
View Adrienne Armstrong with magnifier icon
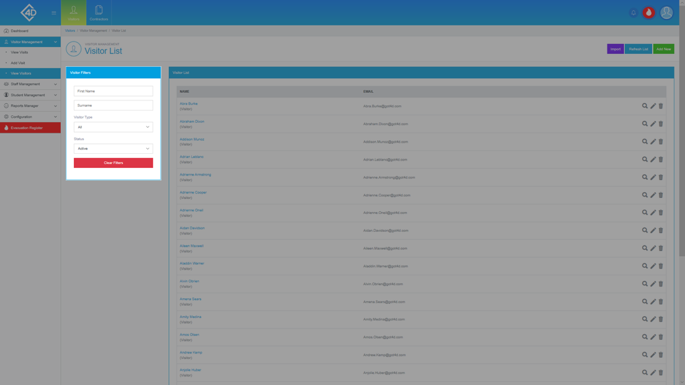(x=645, y=177)
